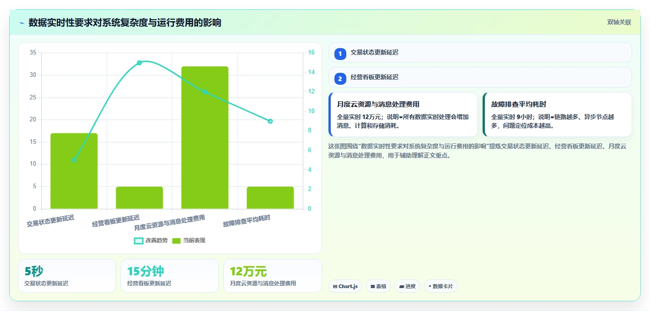Click the 全量实时 9小时 description text
Screen dimensions: 650x311
click(553, 121)
